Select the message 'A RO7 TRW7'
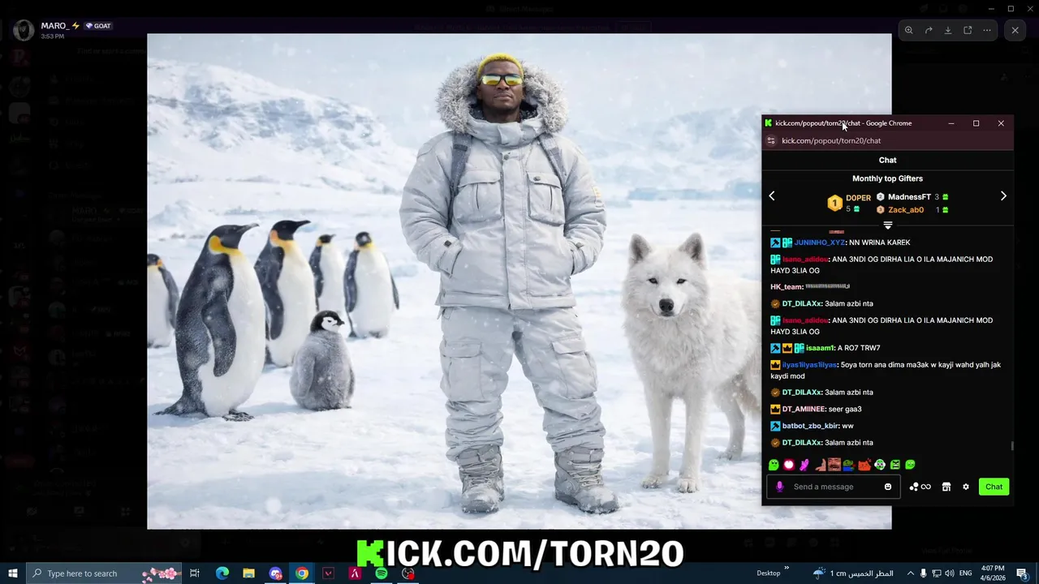The image size is (1039, 584). [x=860, y=348]
